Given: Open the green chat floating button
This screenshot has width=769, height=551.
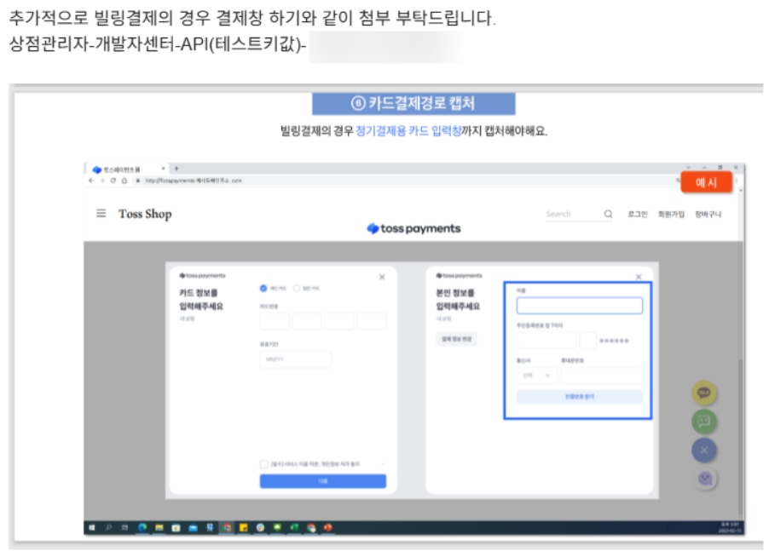Looking at the screenshot, I should coord(703,422).
